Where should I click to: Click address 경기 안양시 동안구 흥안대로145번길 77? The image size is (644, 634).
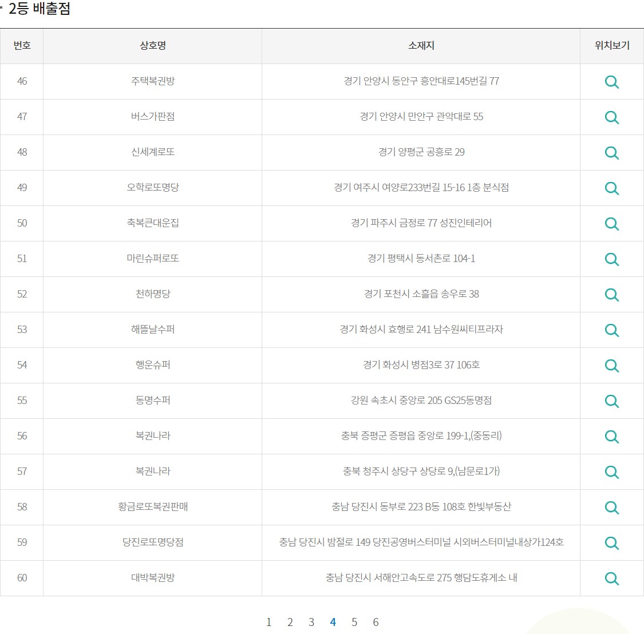tap(421, 81)
